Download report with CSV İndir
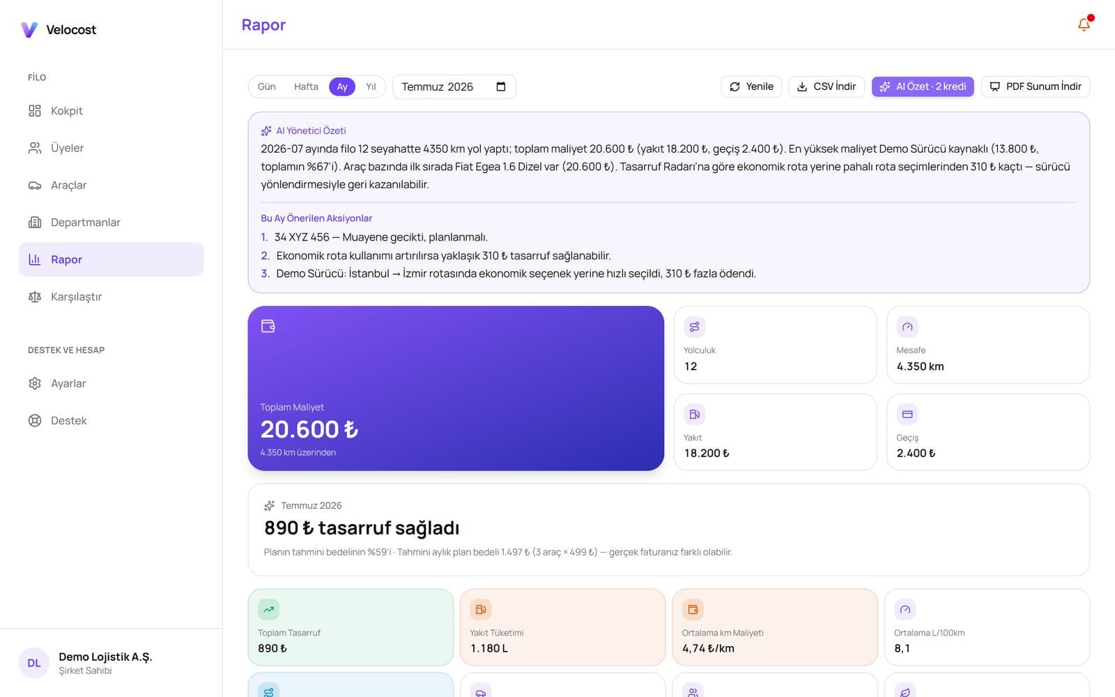Viewport: 1115px width, 697px height. [826, 86]
